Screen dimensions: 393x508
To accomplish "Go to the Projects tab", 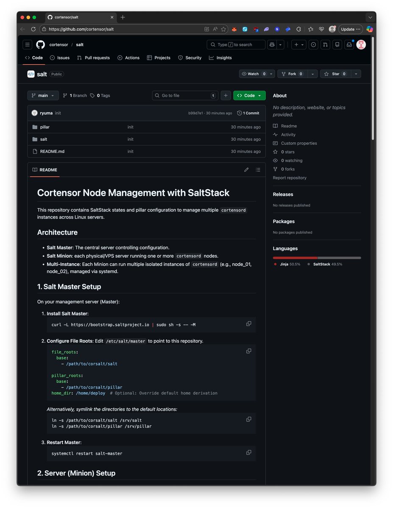I will (159, 58).
